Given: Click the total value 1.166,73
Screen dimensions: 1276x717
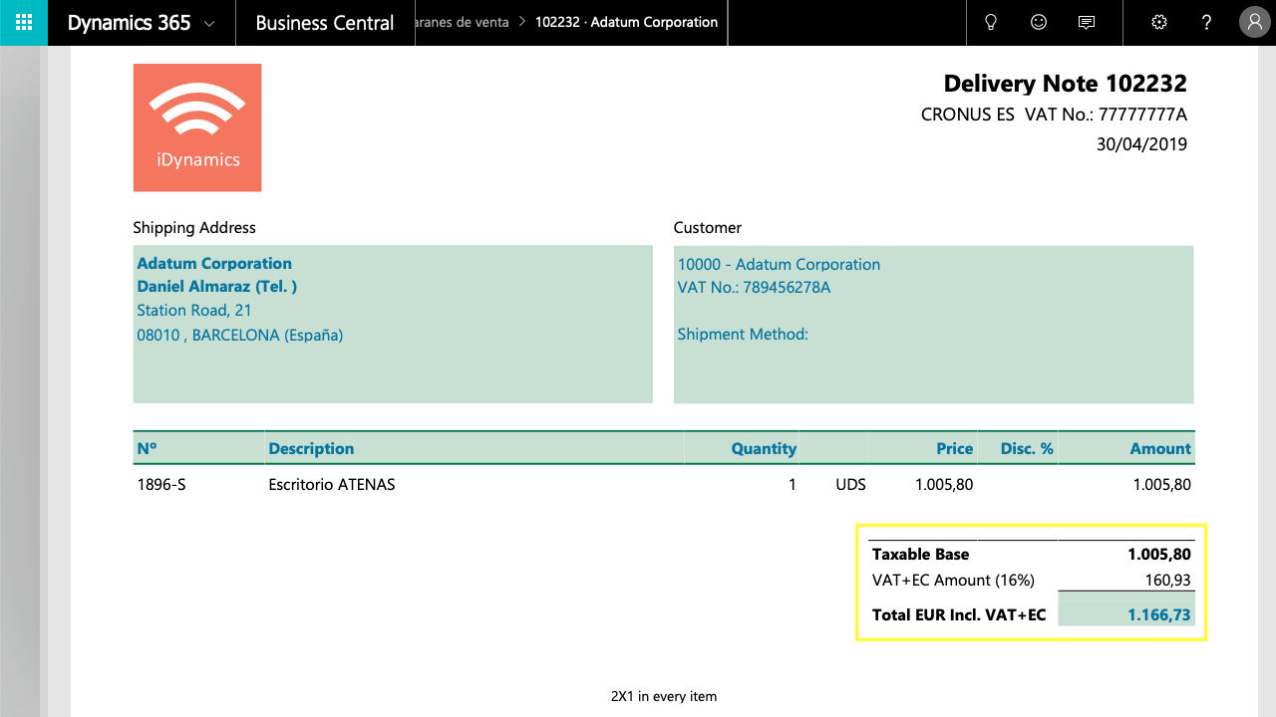Looking at the screenshot, I should click(1158, 614).
